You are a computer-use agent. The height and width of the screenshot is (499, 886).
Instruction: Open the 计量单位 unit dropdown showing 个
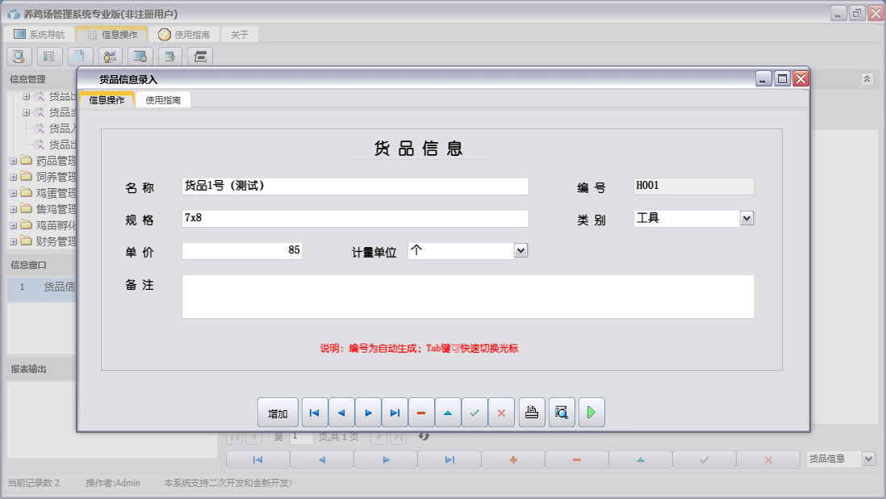point(521,250)
